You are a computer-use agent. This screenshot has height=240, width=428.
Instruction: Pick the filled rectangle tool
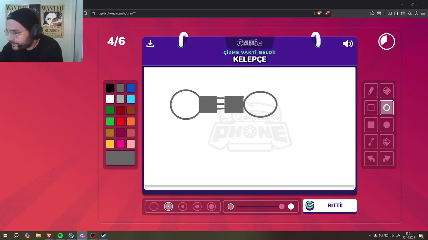tap(371, 125)
